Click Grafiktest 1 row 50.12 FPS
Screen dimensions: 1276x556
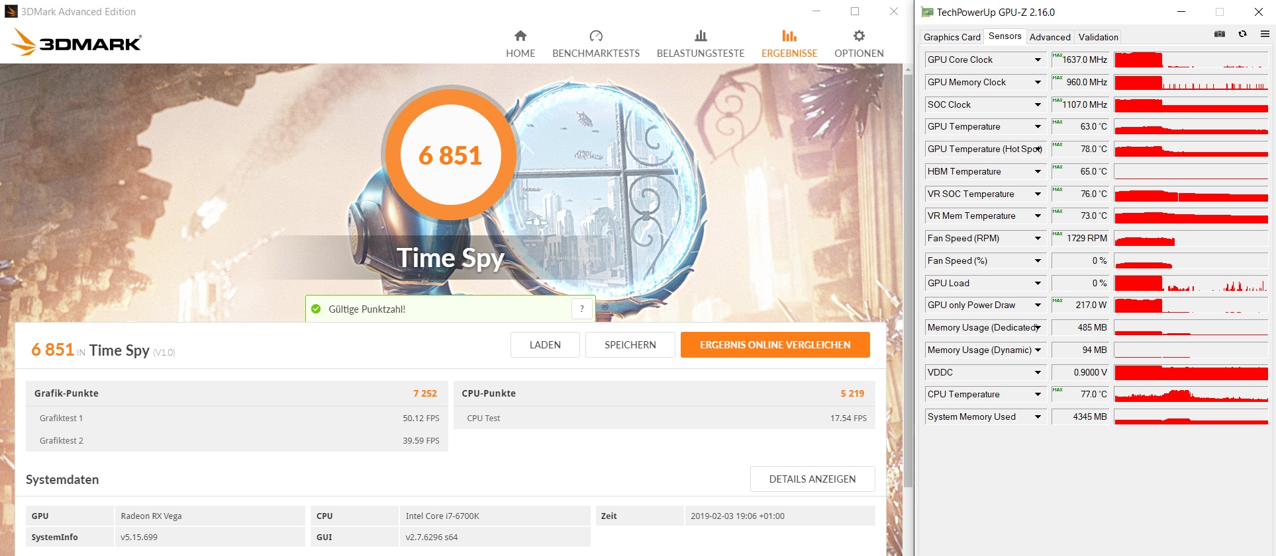237,418
